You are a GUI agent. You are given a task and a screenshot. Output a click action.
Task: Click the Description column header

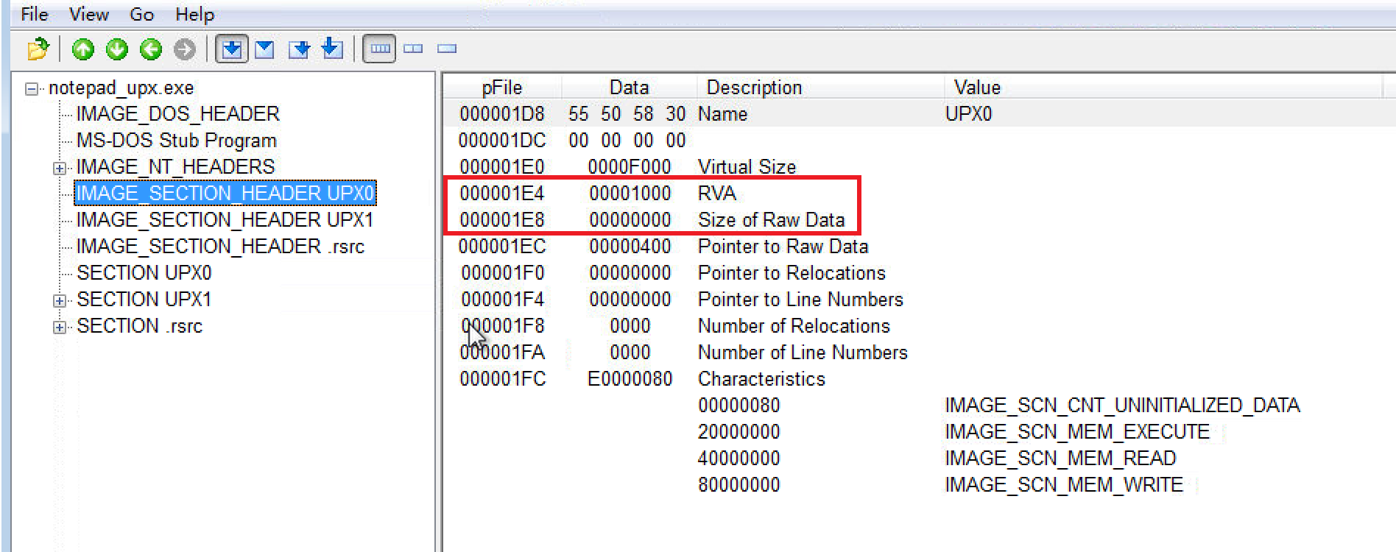(x=754, y=88)
